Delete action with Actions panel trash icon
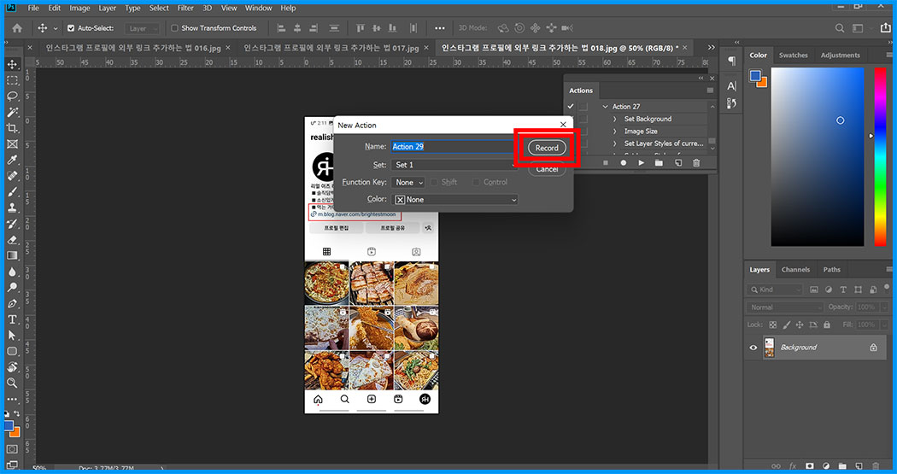897x474 pixels. coord(696,163)
